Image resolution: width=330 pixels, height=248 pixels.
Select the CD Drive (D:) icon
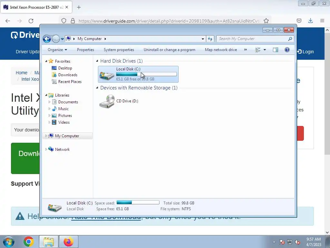point(107,101)
